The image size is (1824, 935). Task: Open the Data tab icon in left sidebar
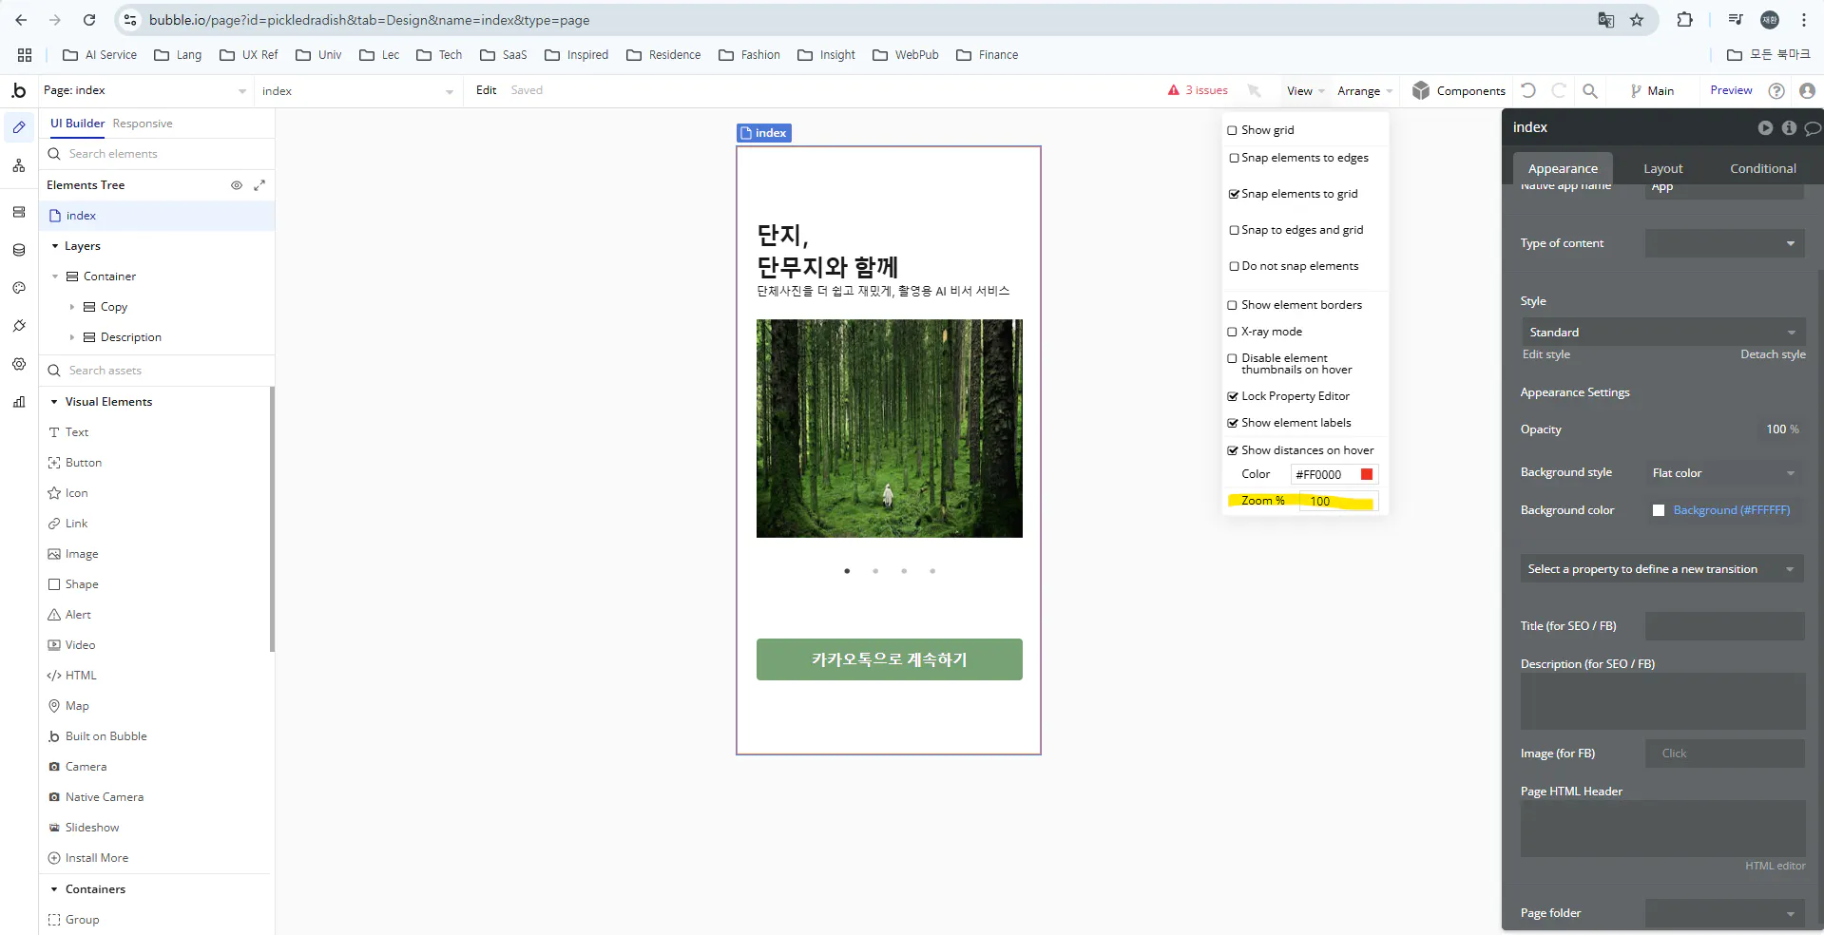tap(19, 250)
